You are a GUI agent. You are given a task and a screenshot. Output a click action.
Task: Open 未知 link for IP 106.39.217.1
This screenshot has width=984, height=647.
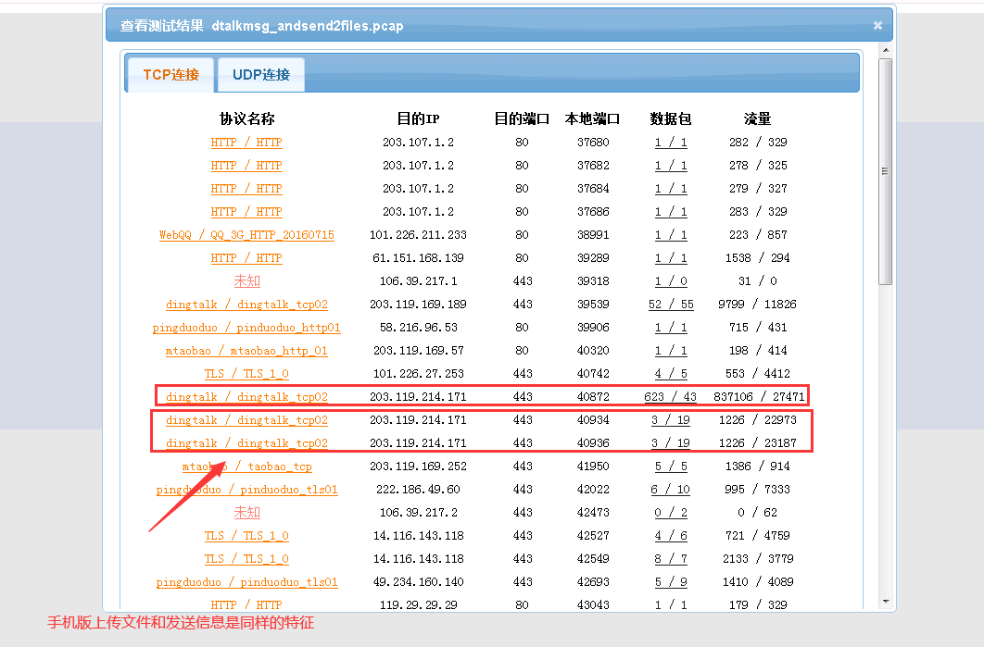[x=246, y=281]
